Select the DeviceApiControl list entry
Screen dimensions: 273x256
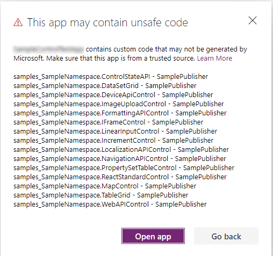tap(113, 95)
